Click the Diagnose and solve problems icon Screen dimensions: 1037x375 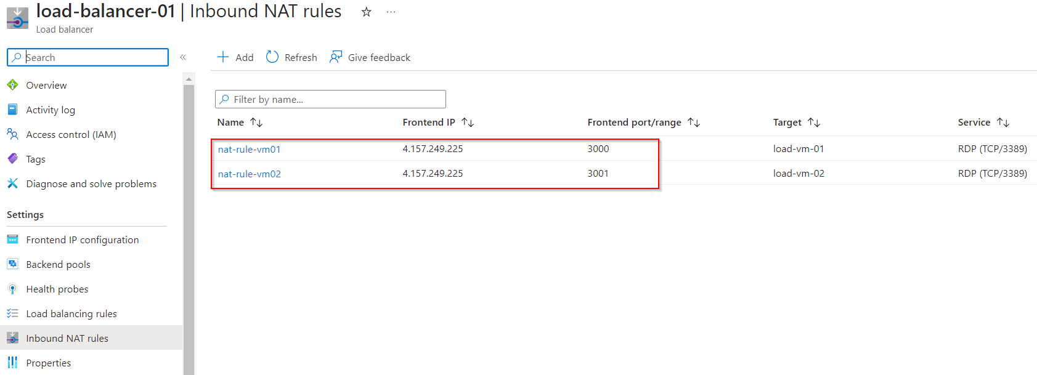(12, 183)
